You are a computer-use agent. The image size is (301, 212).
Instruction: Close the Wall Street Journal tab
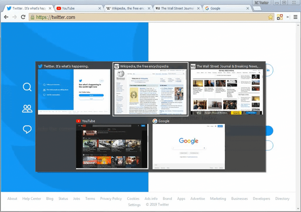click(x=199, y=8)
